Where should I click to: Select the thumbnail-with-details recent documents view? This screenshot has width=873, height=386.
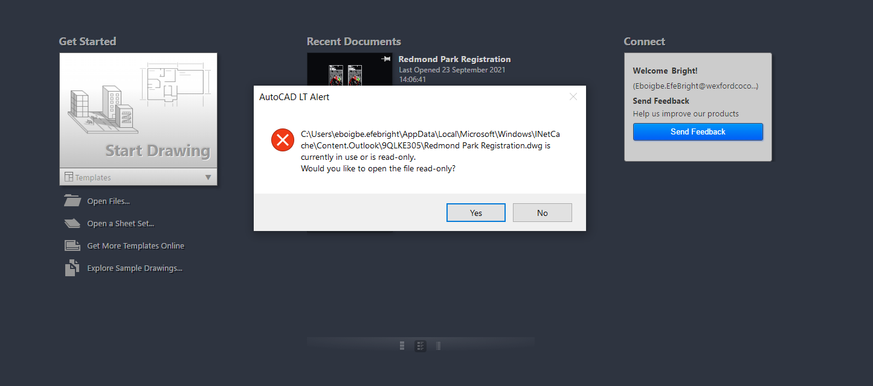pos(420,346)
